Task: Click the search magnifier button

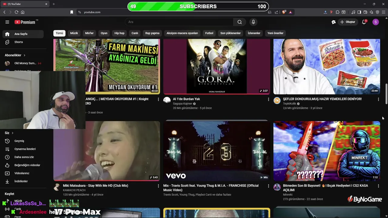Action: (239, 22)
